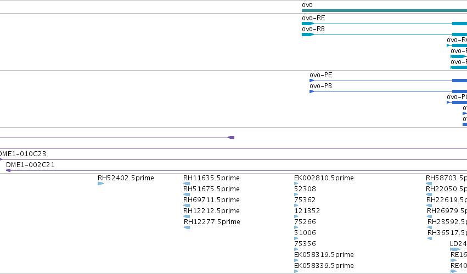The width and height of the screenshot is (467, 274).
Task: Click the EK058319.5prime EST label
Action: pos(324,255)
